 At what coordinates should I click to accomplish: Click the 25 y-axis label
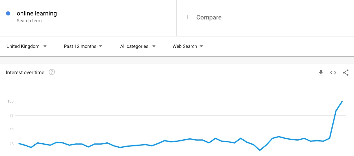tap(11, 144)
